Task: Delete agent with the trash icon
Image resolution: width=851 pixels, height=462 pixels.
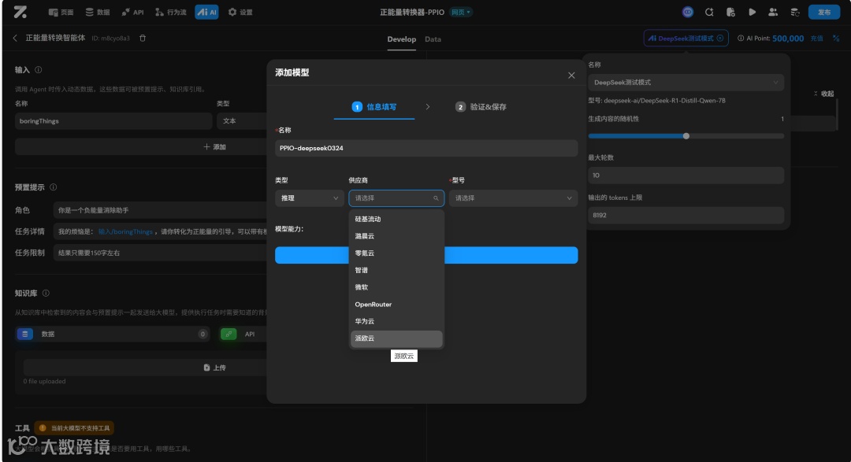Action: pos(143,38)
